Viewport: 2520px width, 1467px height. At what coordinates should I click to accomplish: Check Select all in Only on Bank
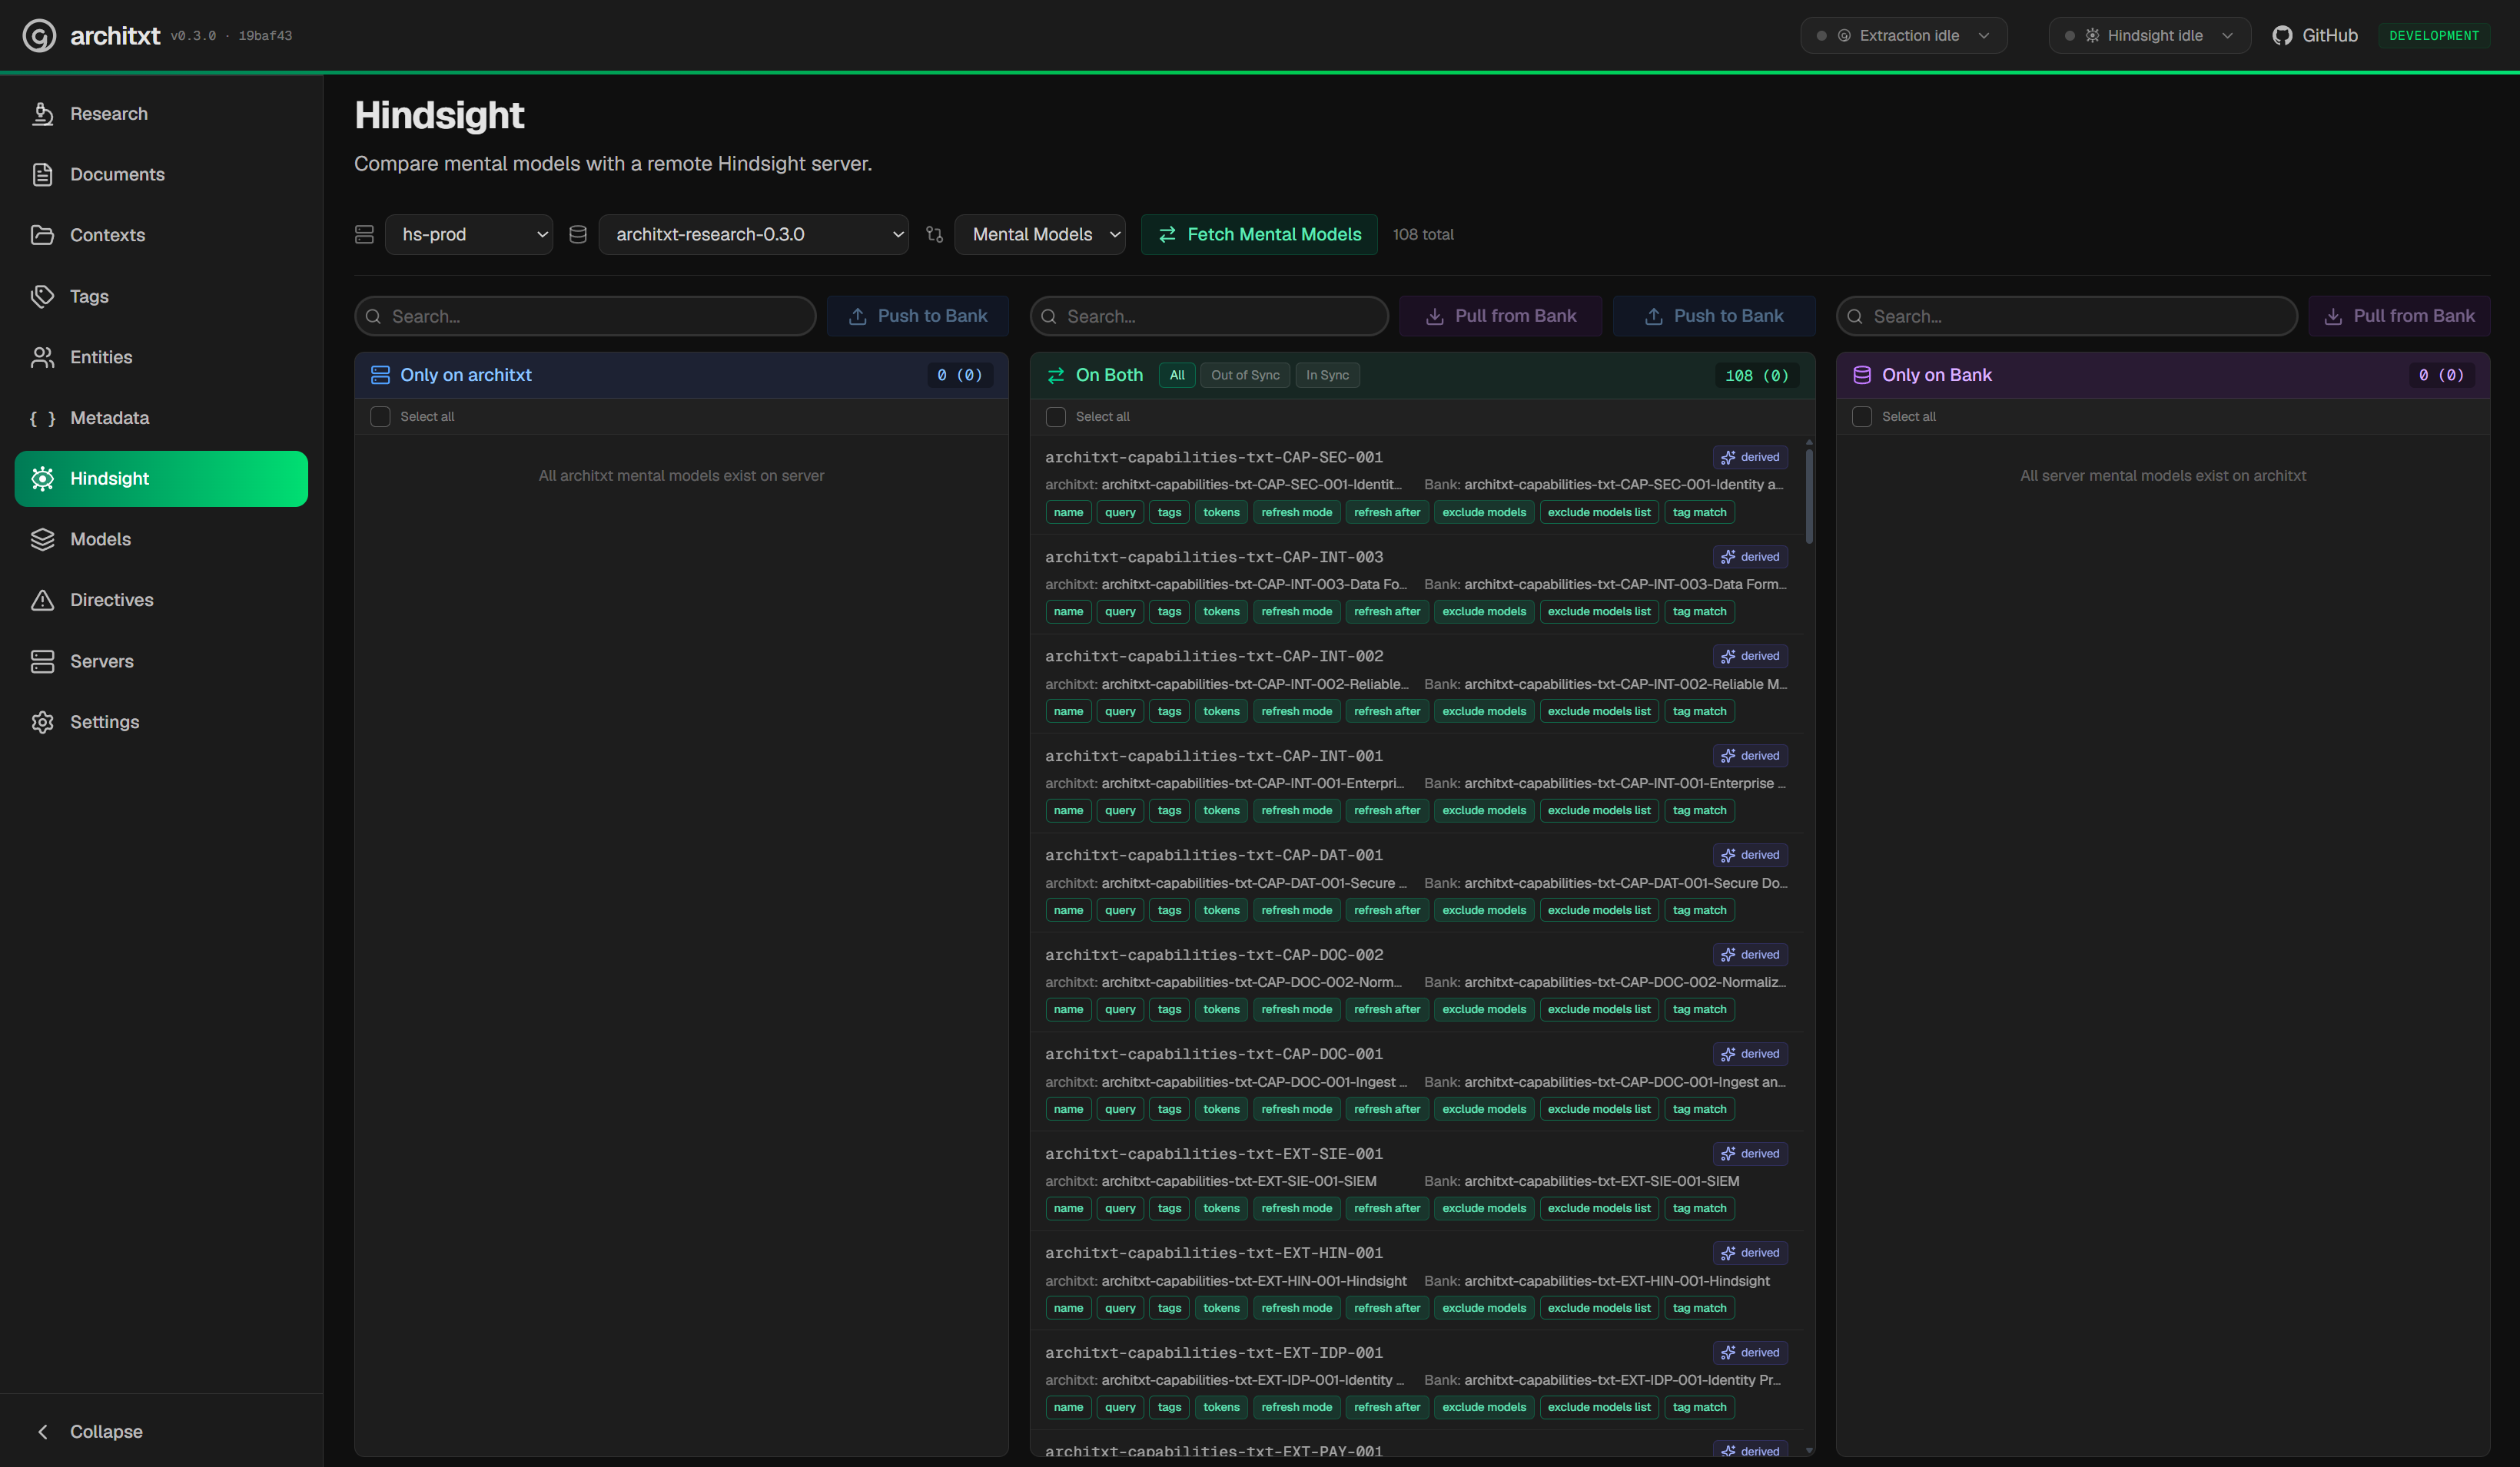pos(1861,417)
